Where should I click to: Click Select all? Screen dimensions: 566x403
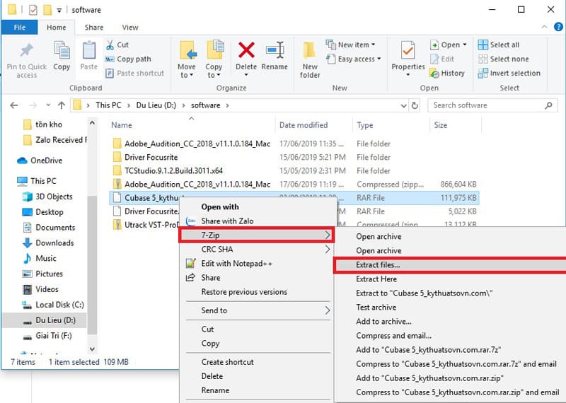(498, 45)
